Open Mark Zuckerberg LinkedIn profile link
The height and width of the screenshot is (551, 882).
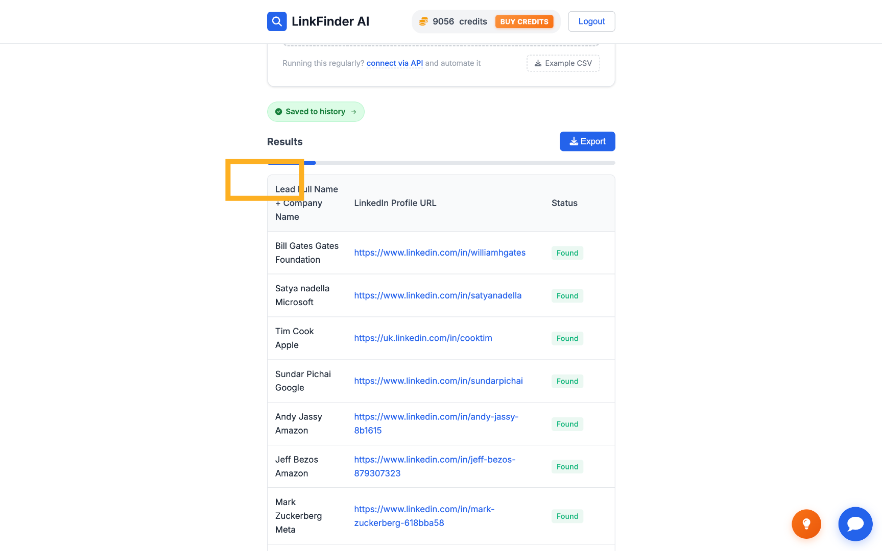(424, 516)
